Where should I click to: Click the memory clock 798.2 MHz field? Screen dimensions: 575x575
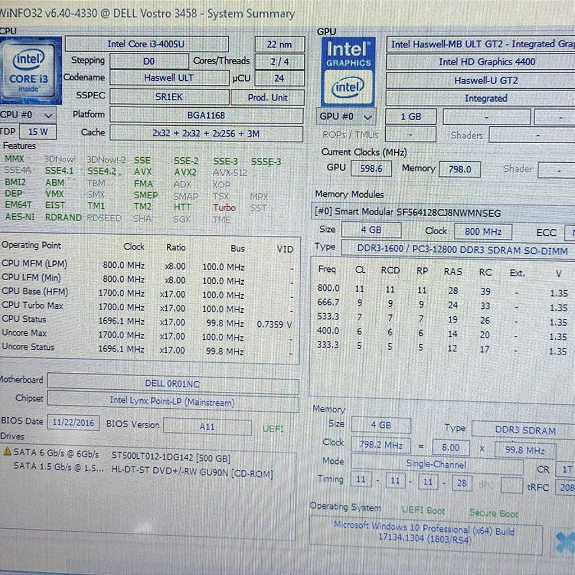point(381,445)
